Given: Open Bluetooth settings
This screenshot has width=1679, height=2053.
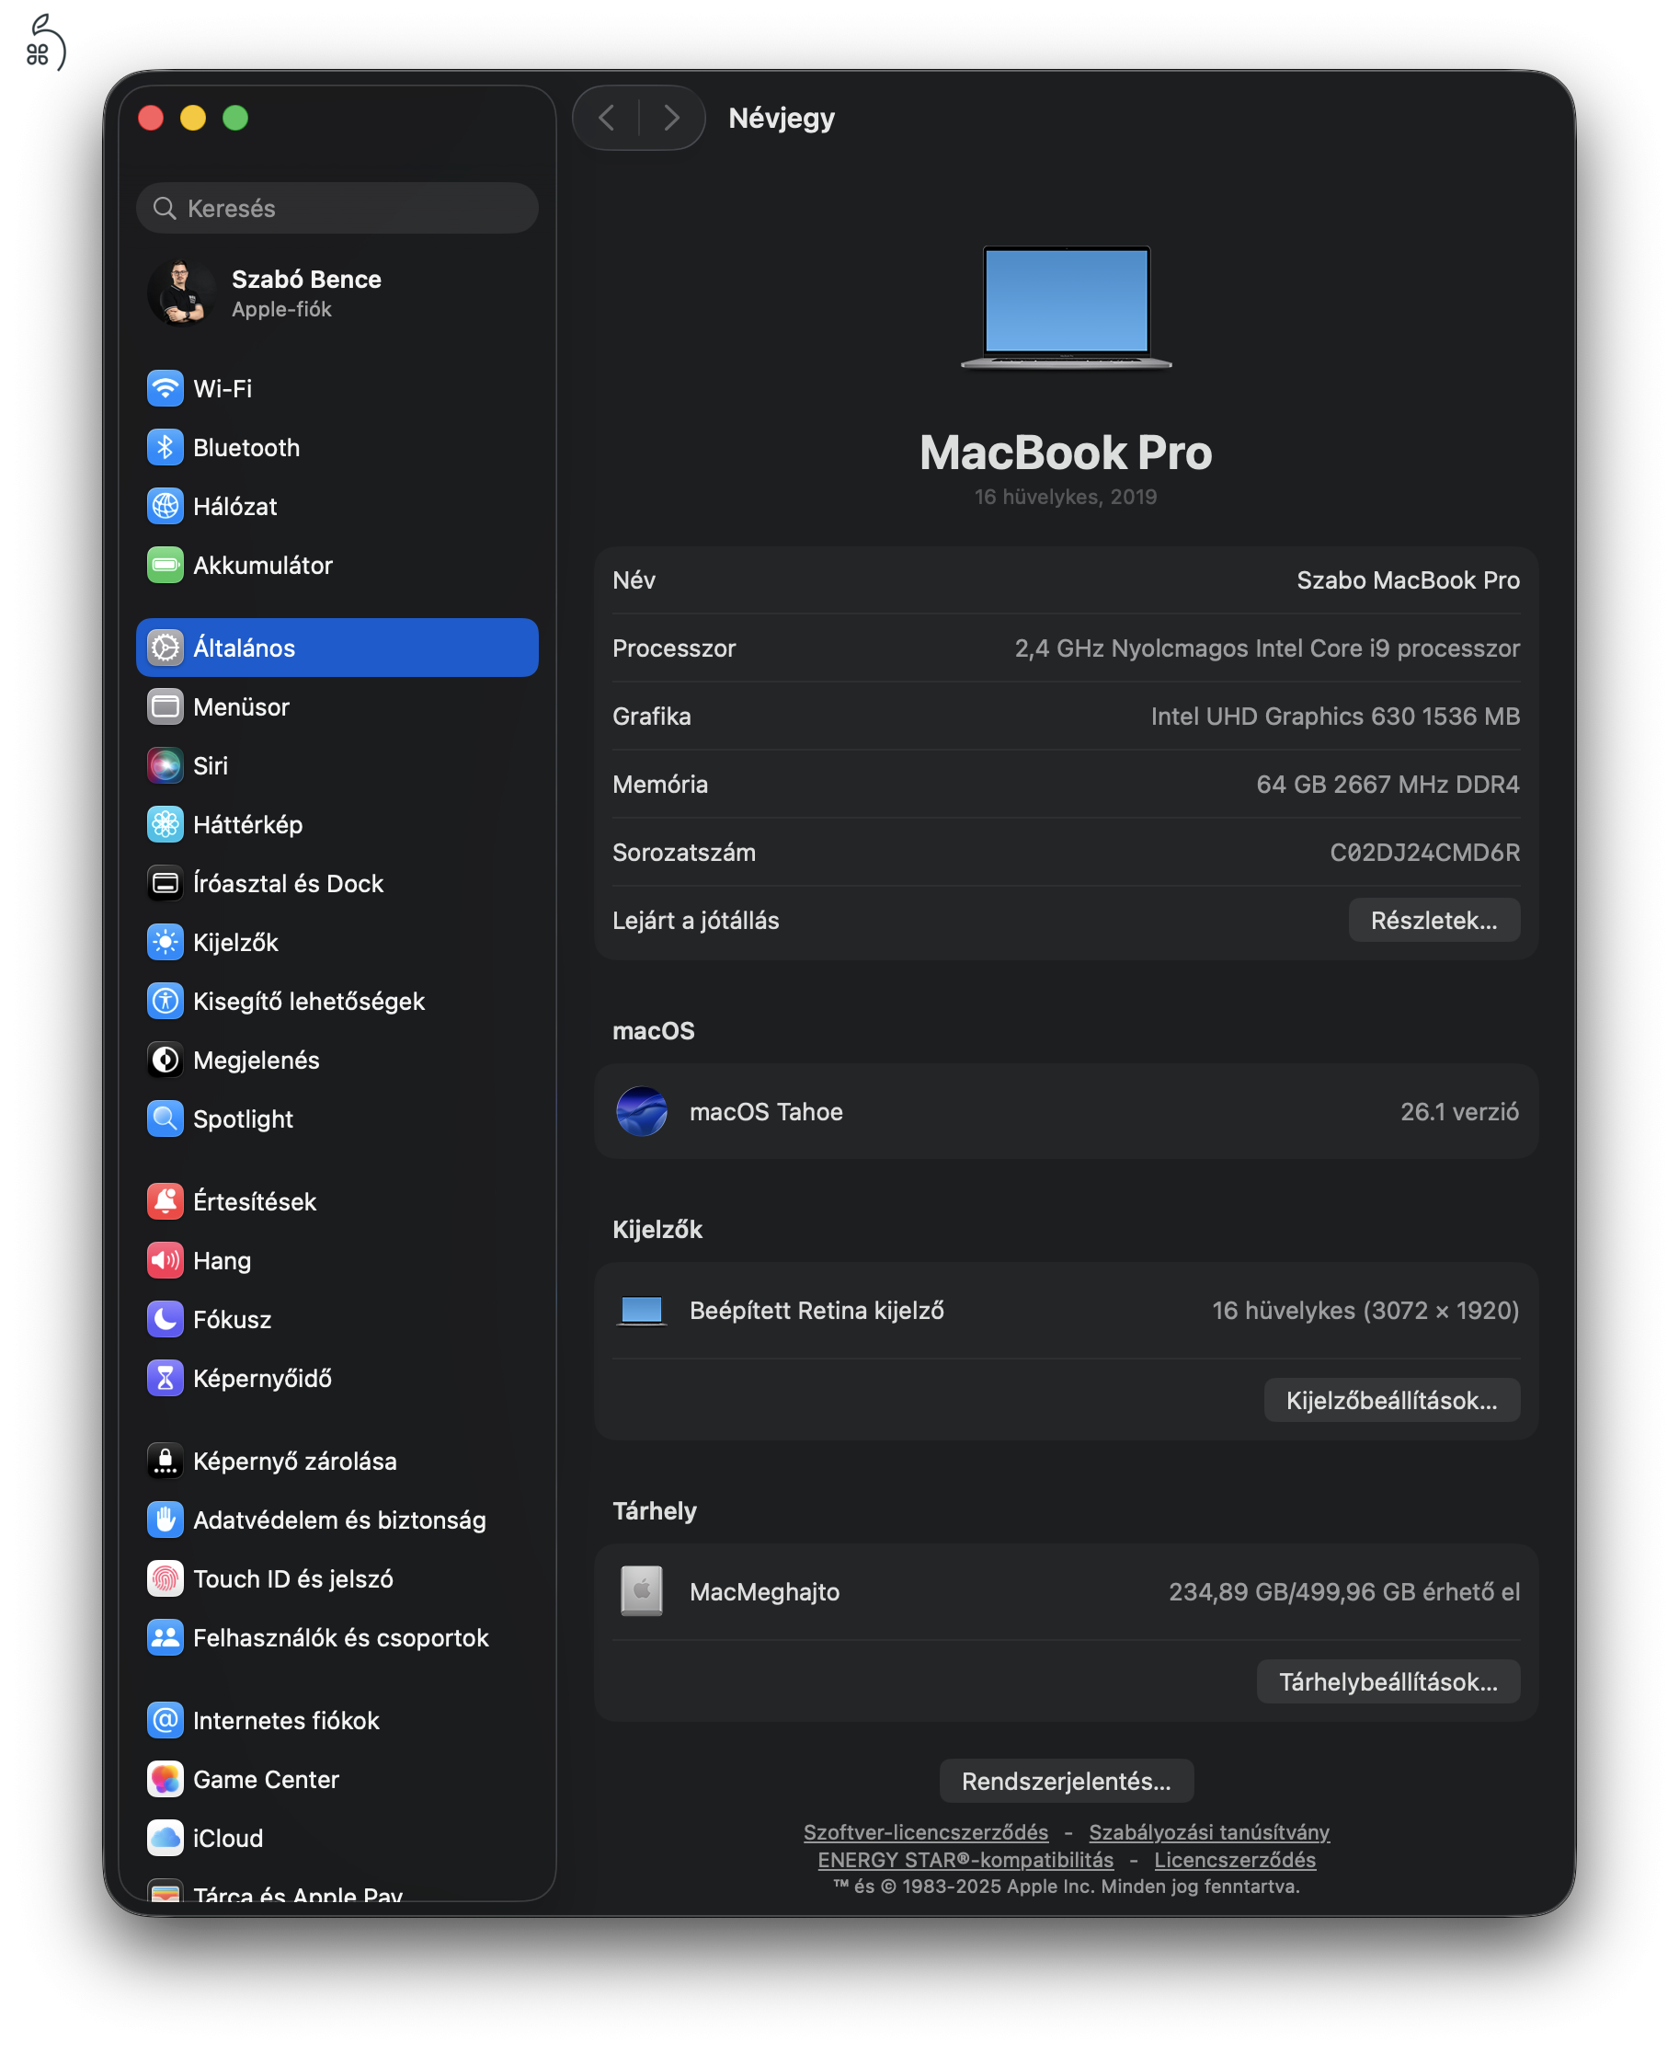Looking at the screenshot, I should (246, 447).
